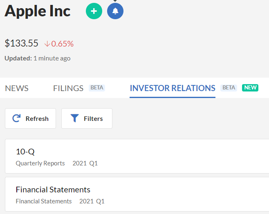Click the funnel filter icon
269x214 pixels.
click(75, 118)
